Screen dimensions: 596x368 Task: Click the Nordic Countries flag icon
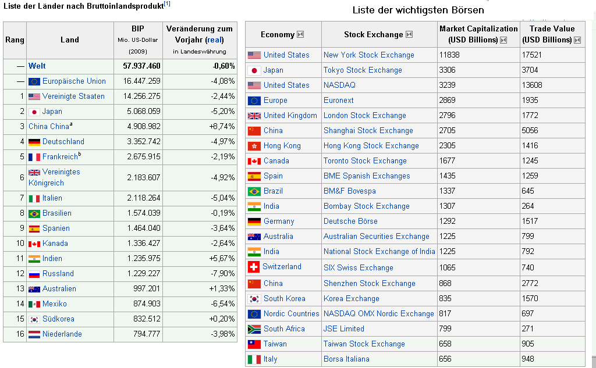click(254, 314)
